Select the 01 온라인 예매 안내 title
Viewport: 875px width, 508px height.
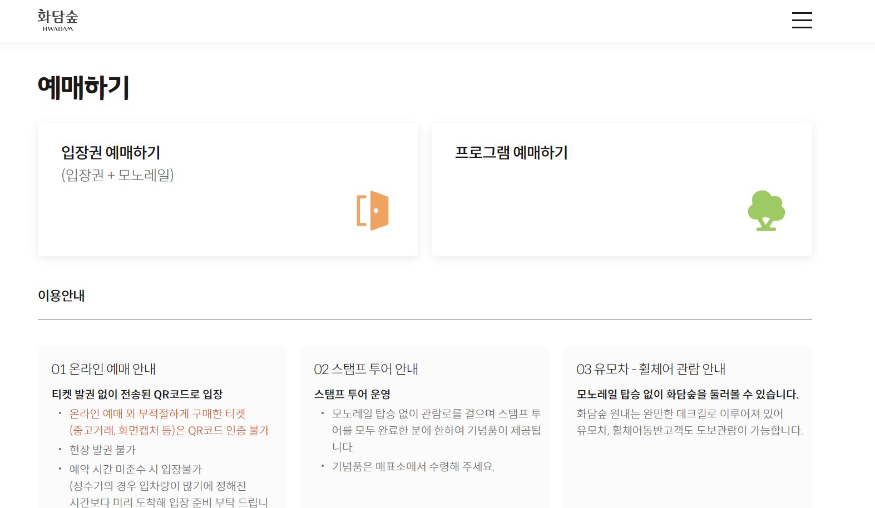click(103, 369)
